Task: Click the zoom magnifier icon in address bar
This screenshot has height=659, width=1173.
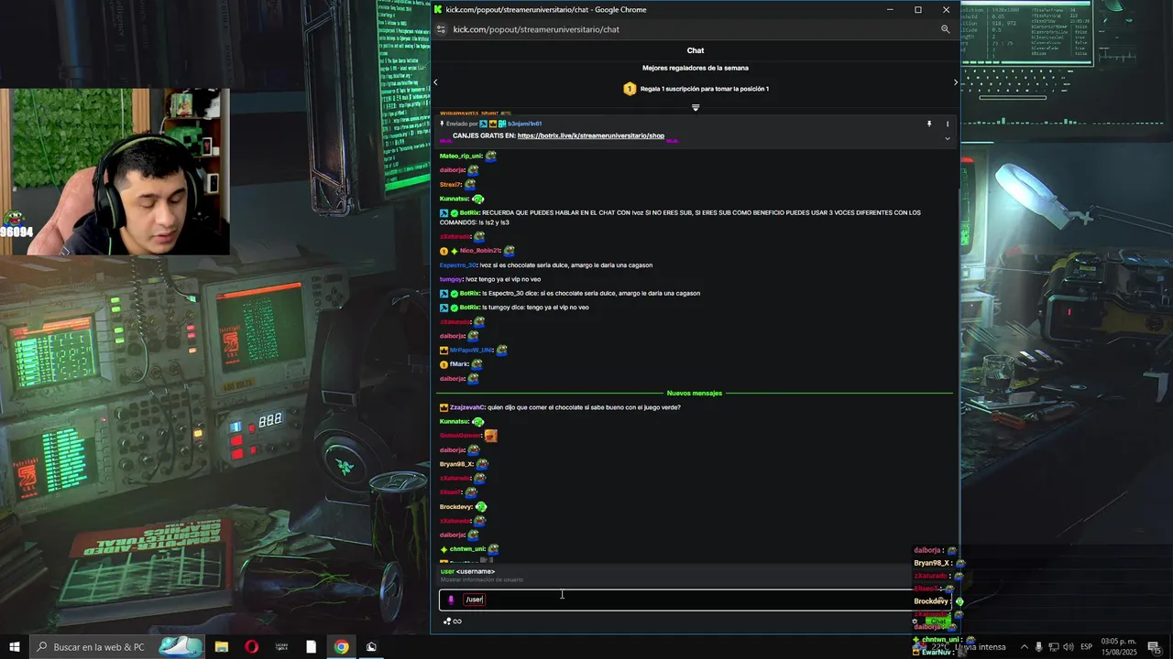Action: click(945, 29)
